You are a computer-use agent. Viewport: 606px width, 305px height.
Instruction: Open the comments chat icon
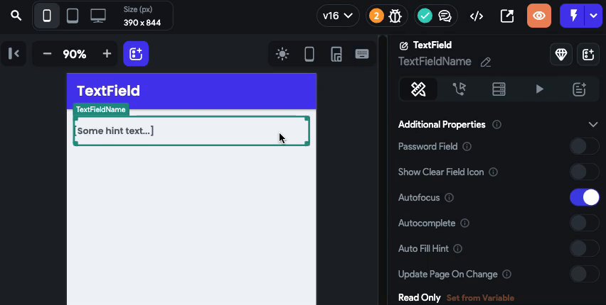point(445,16)
